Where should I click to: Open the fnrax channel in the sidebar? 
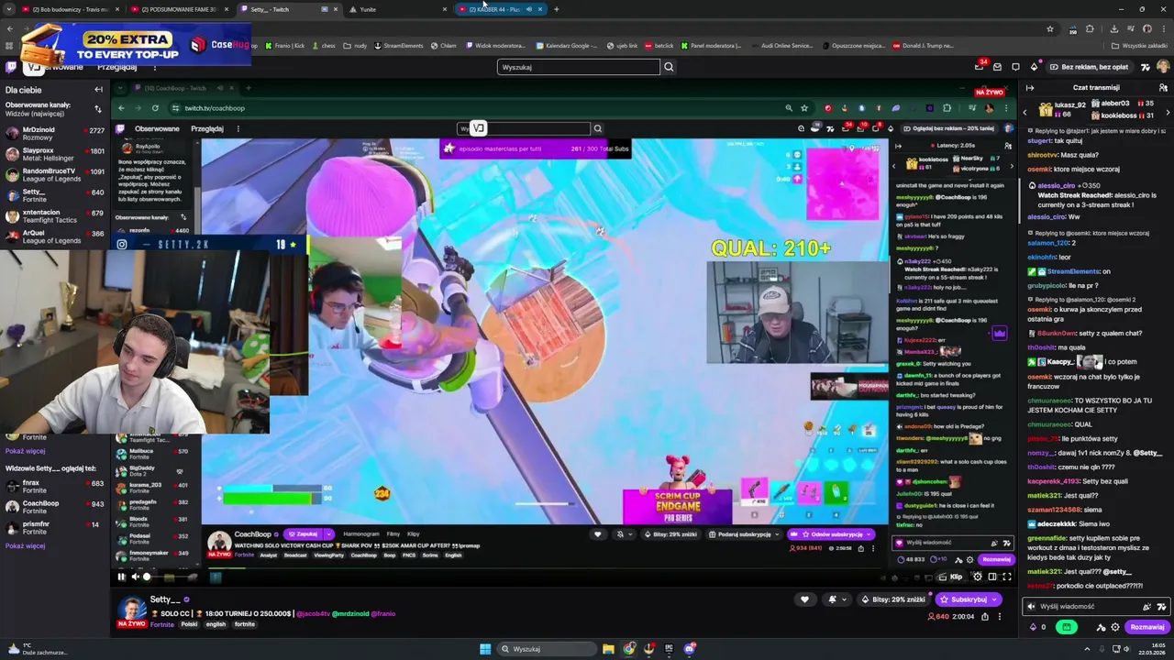(54, 487)
